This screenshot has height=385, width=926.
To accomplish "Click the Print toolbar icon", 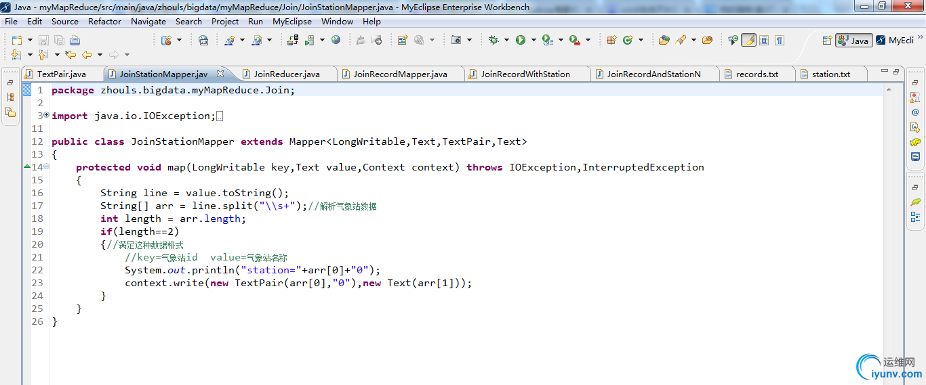I will point(75,40).
